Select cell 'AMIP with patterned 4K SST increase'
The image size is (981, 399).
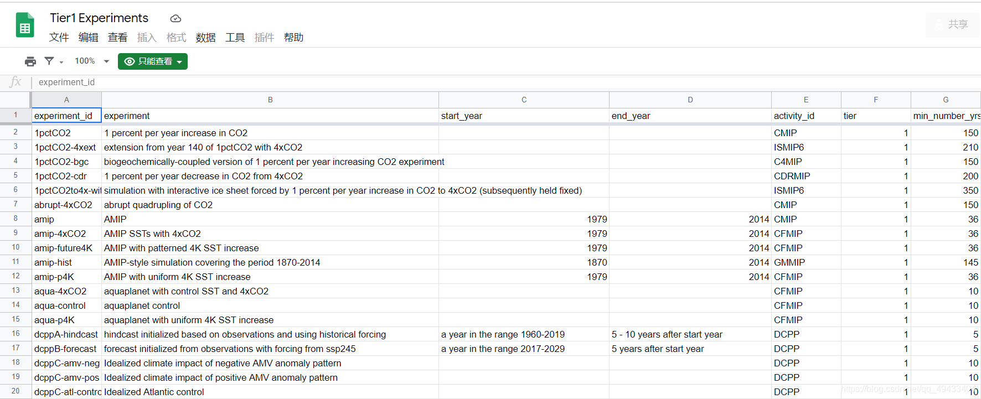click(270, 248)
